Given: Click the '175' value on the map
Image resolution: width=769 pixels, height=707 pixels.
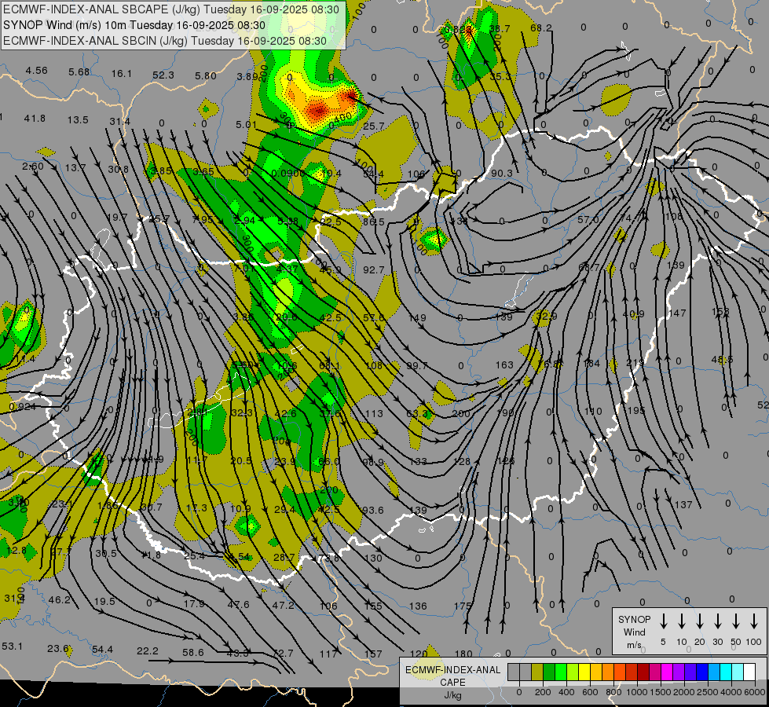Looking at the screenshot, I should (463, 606).
